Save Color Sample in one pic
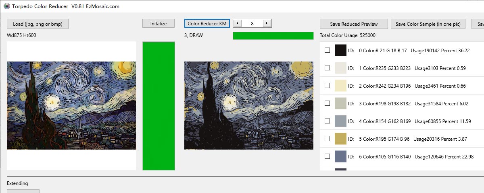The image size is (484, 193). click(x=428, y=24)
